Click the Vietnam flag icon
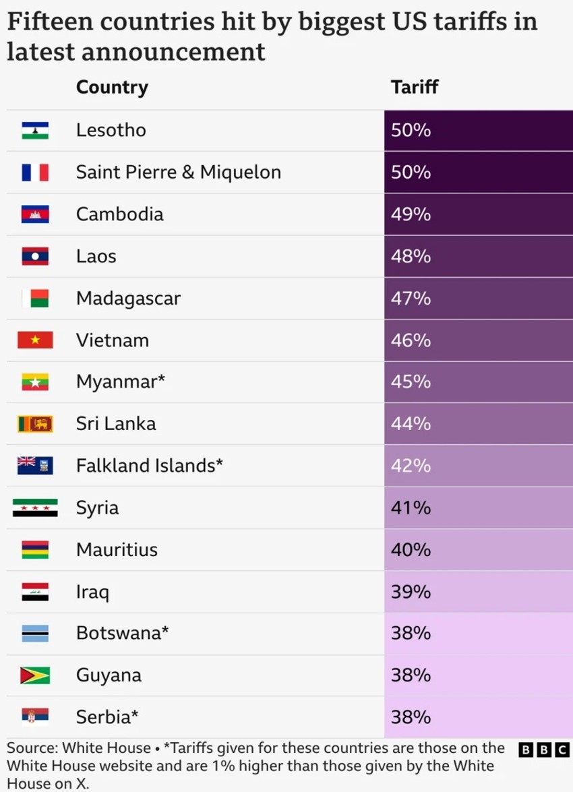573x792 pixels. (x=35, y=340)
